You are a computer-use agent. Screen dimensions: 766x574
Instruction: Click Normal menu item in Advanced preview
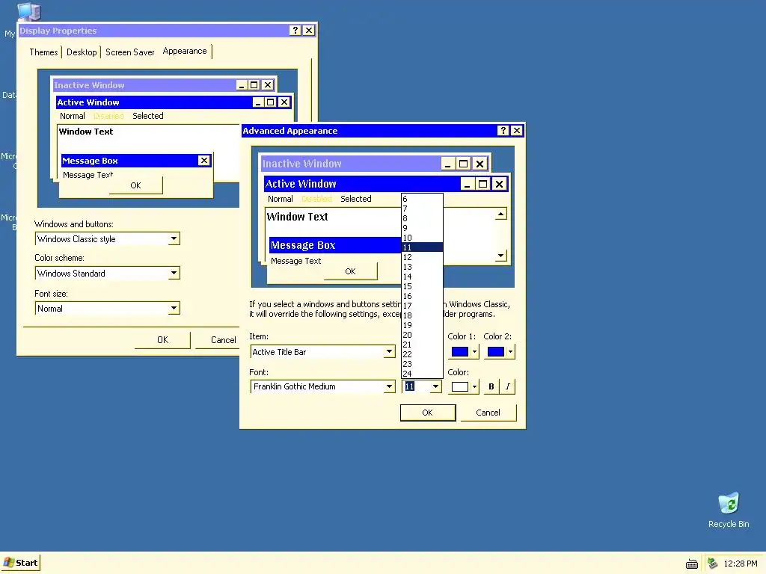pyautogui.click(x=281, y=199)
